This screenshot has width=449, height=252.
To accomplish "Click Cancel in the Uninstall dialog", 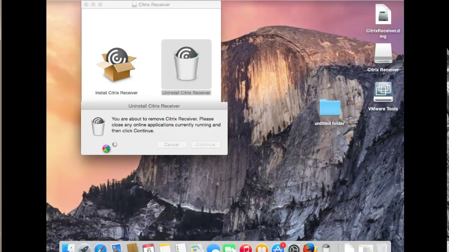I will 172,145.
